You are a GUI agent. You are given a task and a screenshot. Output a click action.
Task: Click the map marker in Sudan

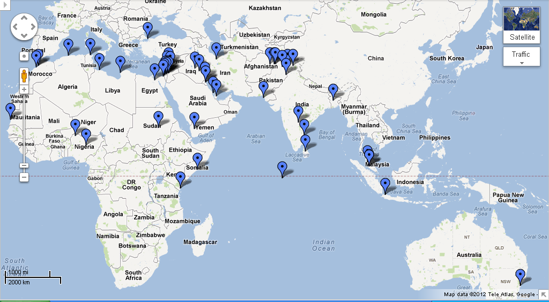pos(158,117)
